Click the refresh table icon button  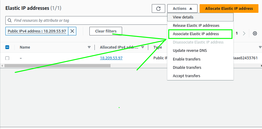pyautogui.click(x=158, y=9)
